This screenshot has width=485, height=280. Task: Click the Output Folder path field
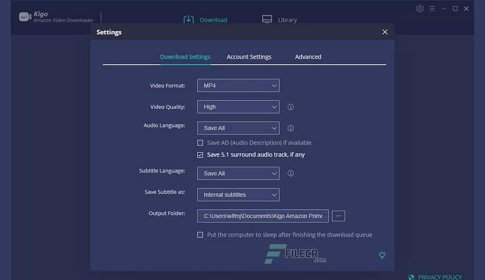(x=263, y=216)
